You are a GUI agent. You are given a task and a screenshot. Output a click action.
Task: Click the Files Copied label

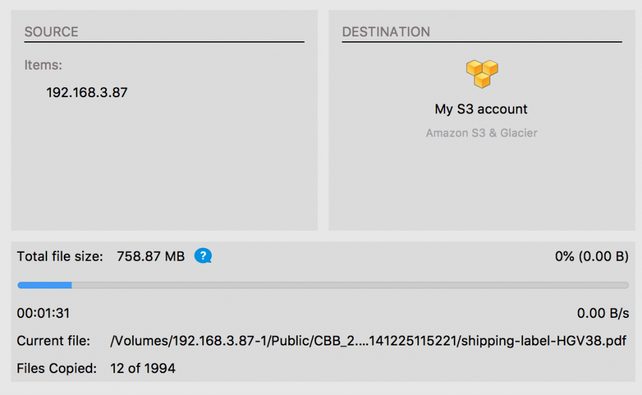56,369
